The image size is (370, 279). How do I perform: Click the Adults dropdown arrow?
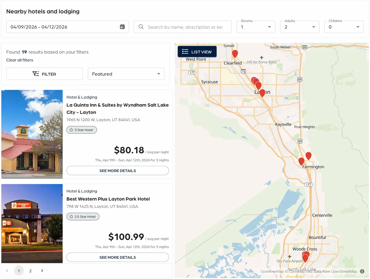[x=313, y=27]
